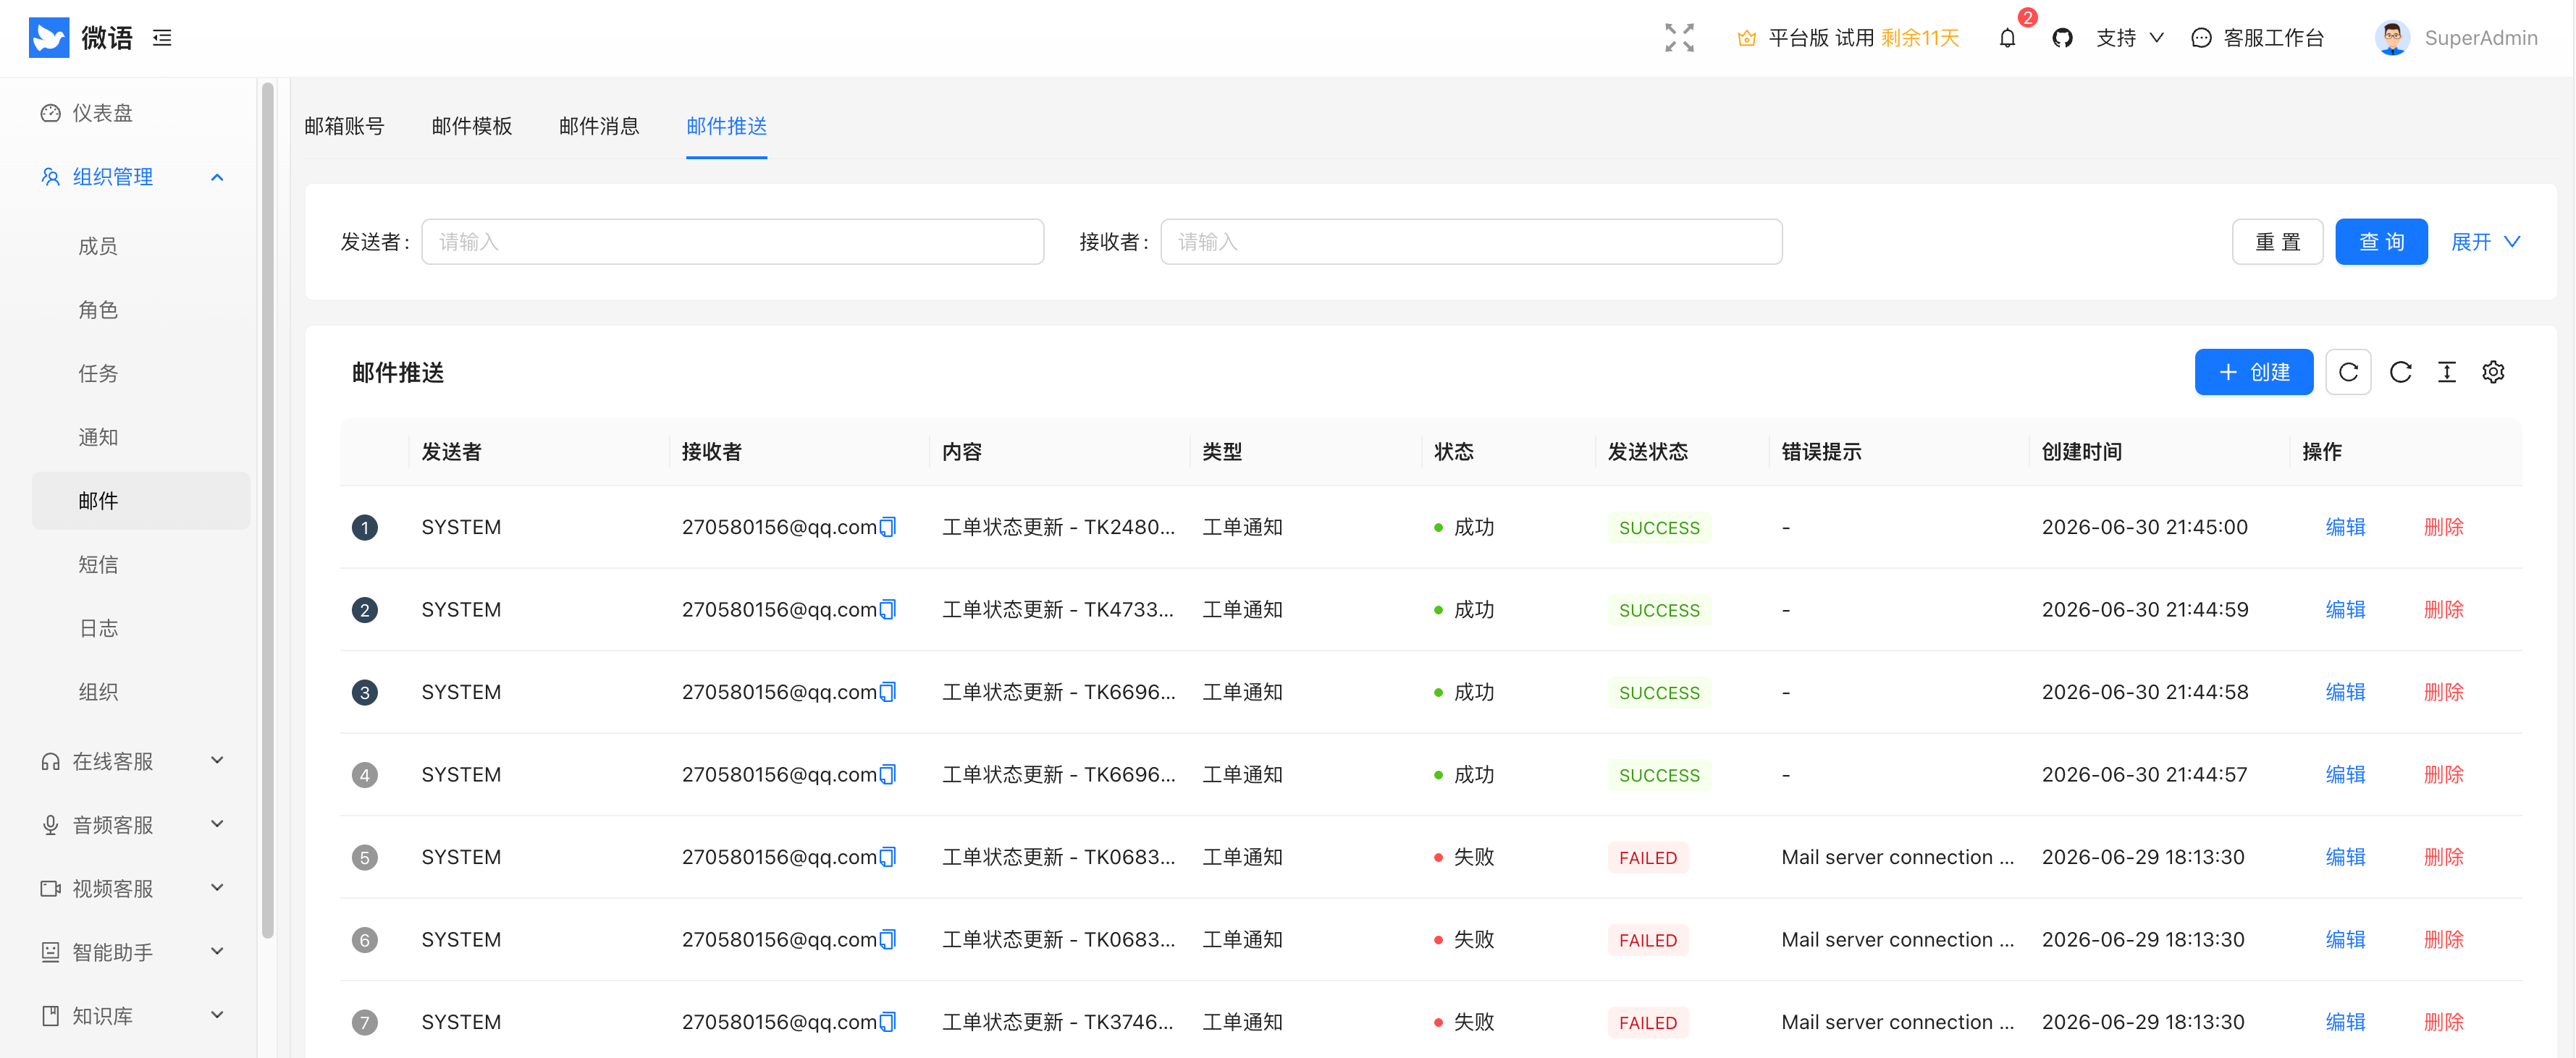
Task: Delete the row 2 email push
Action: pos(2444,610)
